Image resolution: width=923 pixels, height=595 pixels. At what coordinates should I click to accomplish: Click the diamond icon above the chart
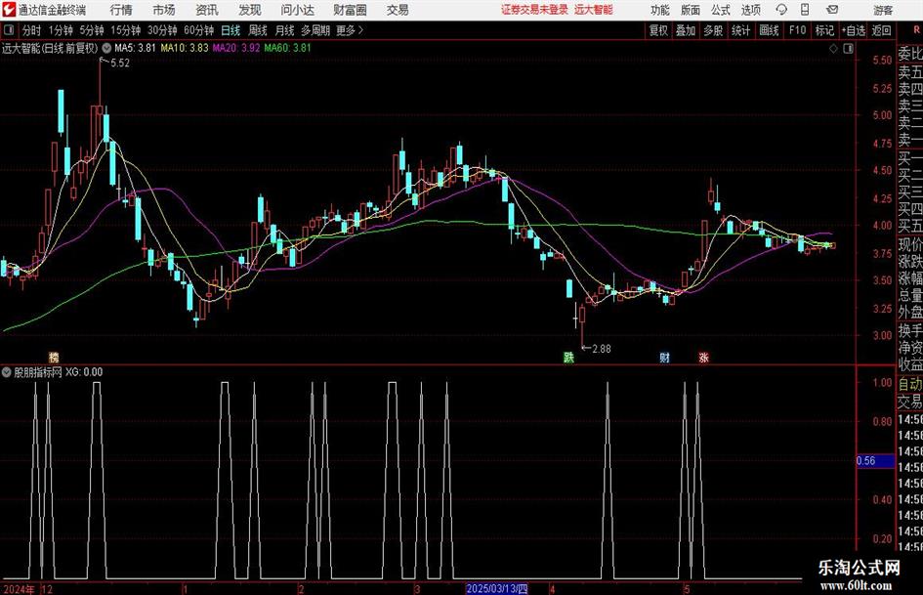coord(833,49)
